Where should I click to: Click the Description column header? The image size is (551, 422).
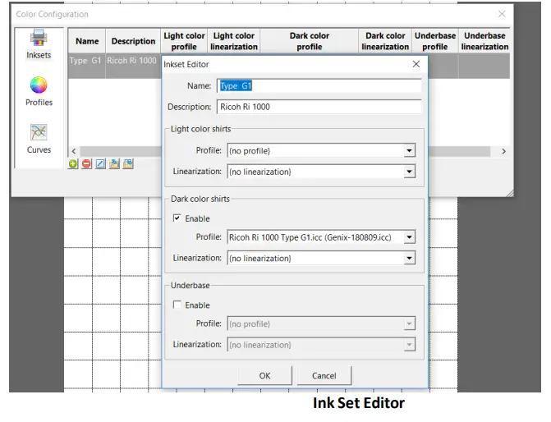click(x=133, y=41)
